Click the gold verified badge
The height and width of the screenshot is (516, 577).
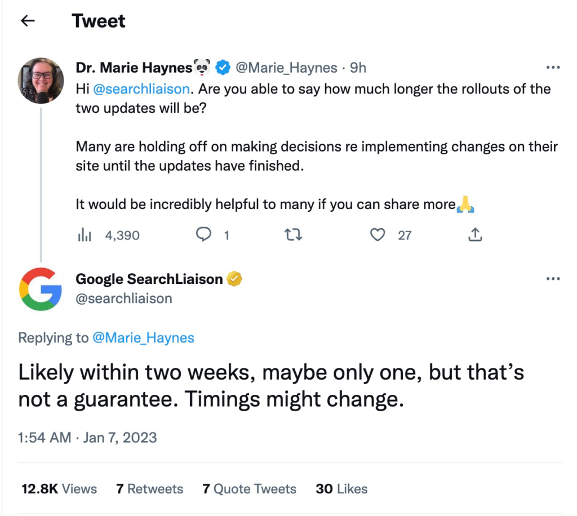(234, 279)
